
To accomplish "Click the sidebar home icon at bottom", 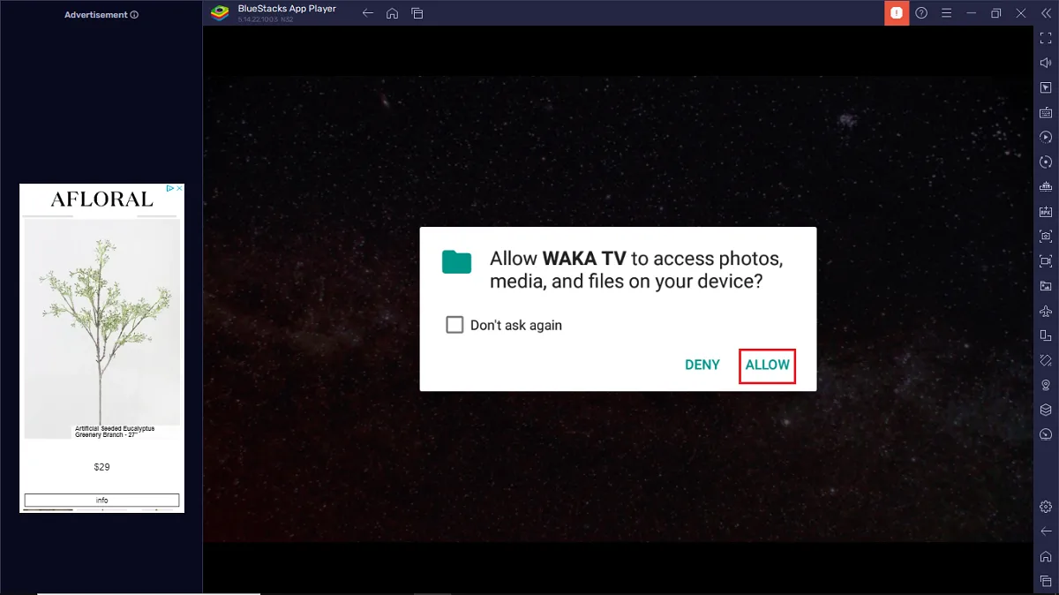I will [x=1046, y=556].
